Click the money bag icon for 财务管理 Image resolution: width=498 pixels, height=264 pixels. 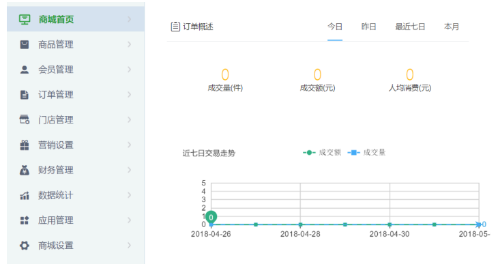(x=25, y=170)
